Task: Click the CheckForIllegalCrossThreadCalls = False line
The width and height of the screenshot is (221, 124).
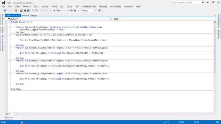Action: tap(42, 30)
